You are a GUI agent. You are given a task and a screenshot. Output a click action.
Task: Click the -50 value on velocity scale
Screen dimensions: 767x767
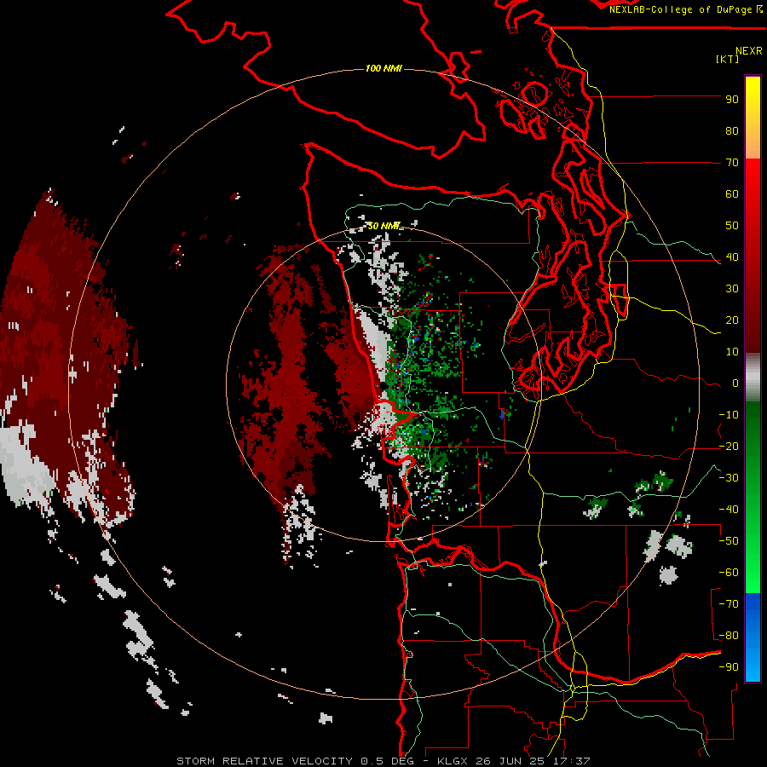(x=729, y=541)
